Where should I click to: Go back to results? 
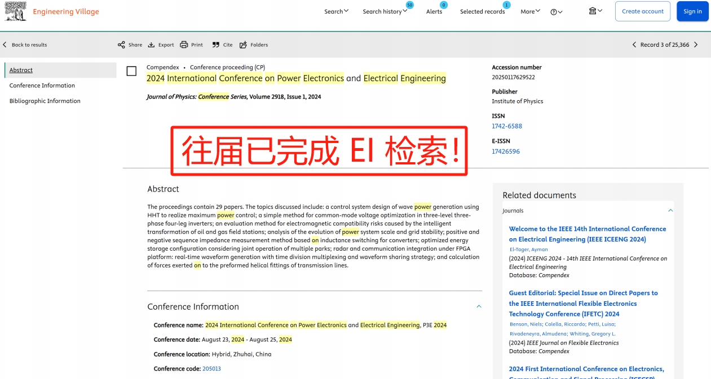click(25, 45)
